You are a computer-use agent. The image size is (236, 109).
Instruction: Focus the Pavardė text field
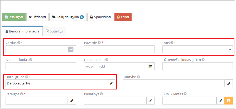click(x=119, y=49)
